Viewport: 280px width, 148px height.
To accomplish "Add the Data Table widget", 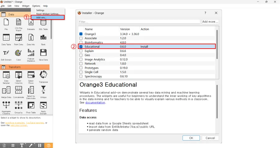I will point(6,40).
